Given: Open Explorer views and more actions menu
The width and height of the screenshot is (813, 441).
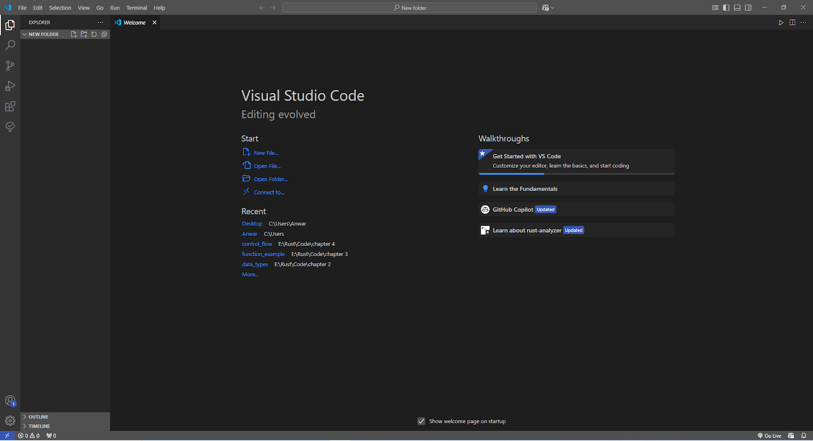Looking at the screenshot, I should click(x=100, y=22).
